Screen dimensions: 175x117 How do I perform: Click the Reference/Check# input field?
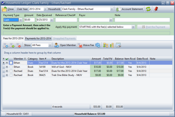[x=66, y=20]
